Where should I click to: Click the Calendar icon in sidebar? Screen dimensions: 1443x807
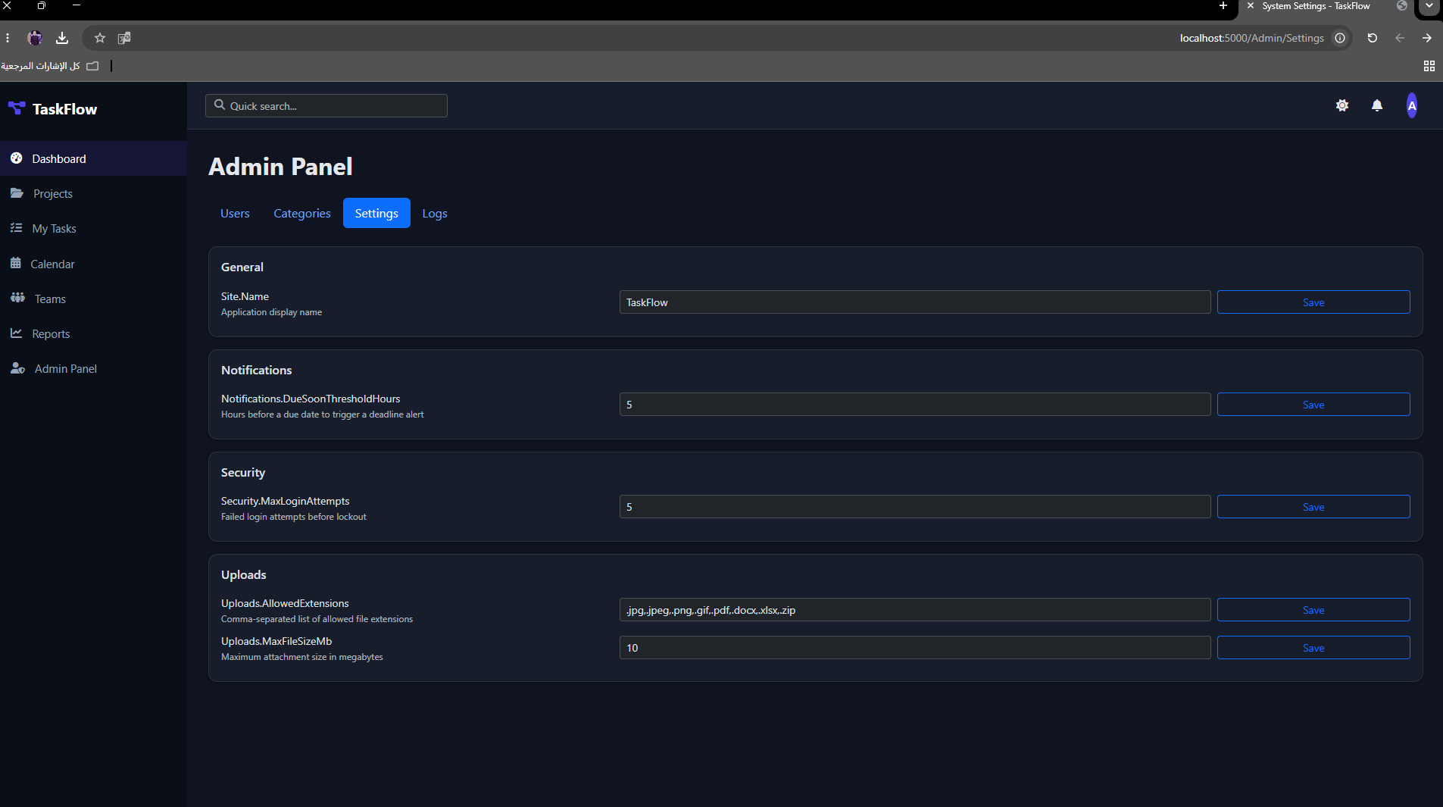tap(15, 264)
